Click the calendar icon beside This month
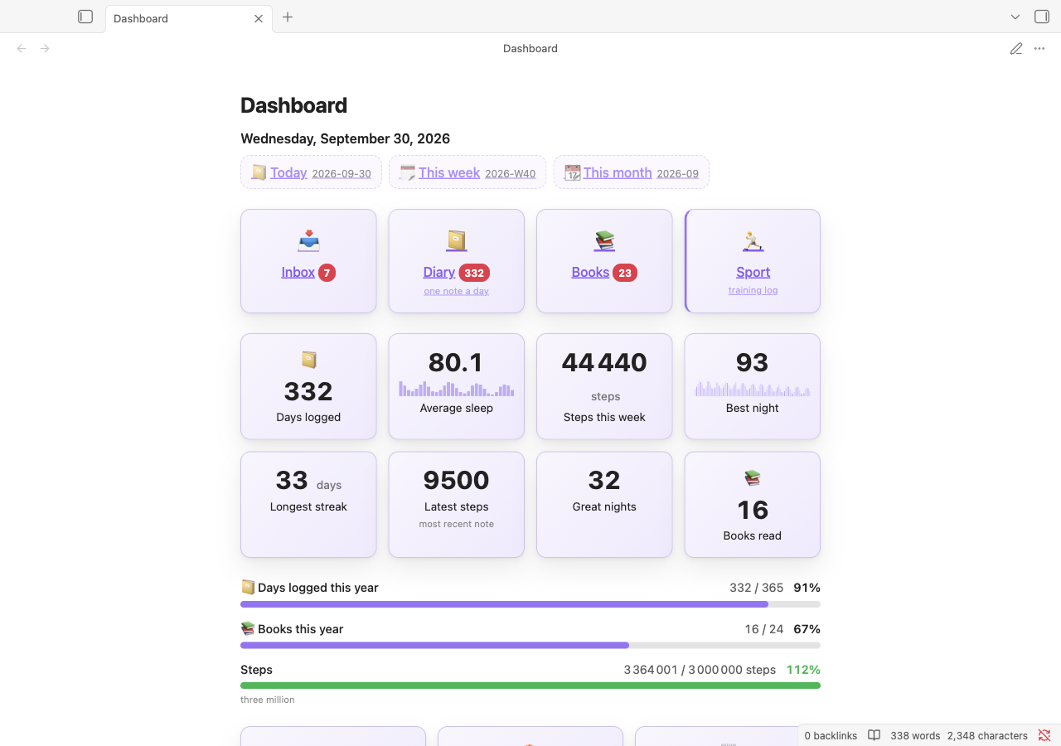This screenshot has height=746, width=1061. pos(572,172)
